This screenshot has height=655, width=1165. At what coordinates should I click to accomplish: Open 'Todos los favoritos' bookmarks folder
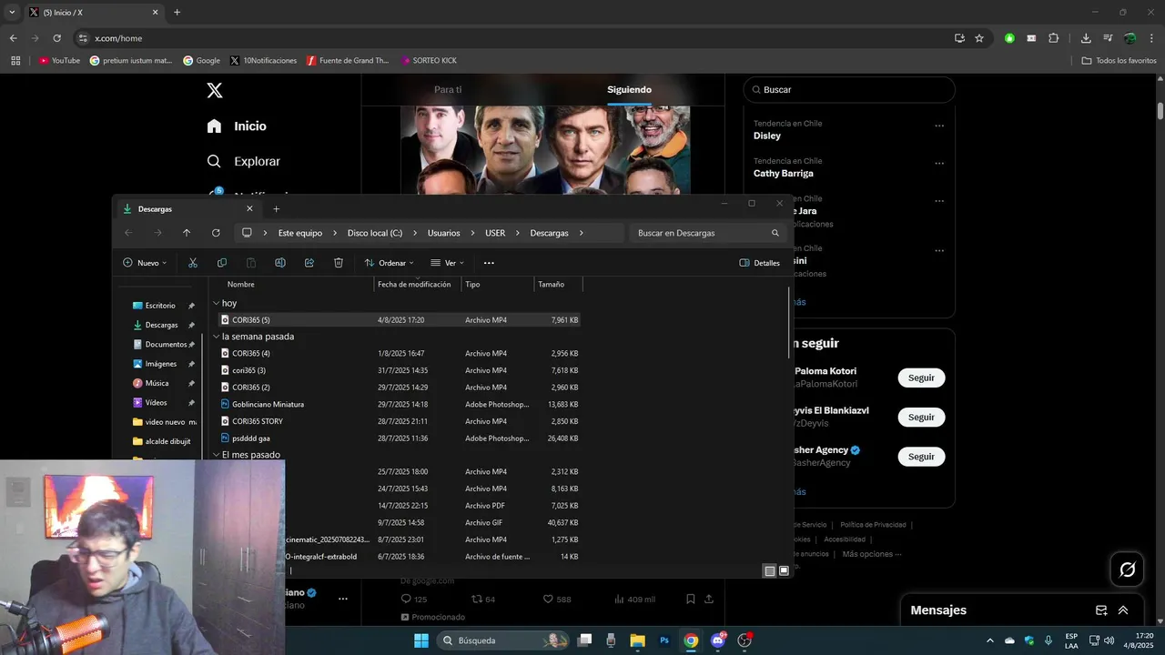click(x=1119, y=61)
